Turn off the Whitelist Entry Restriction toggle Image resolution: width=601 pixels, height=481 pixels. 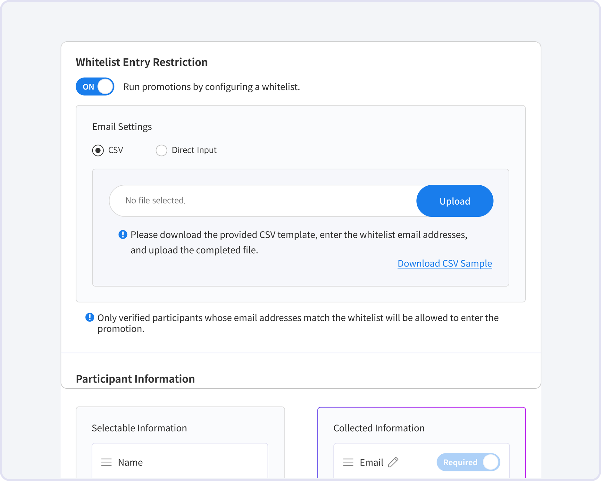pyautogui.click(x=95, y=87)
